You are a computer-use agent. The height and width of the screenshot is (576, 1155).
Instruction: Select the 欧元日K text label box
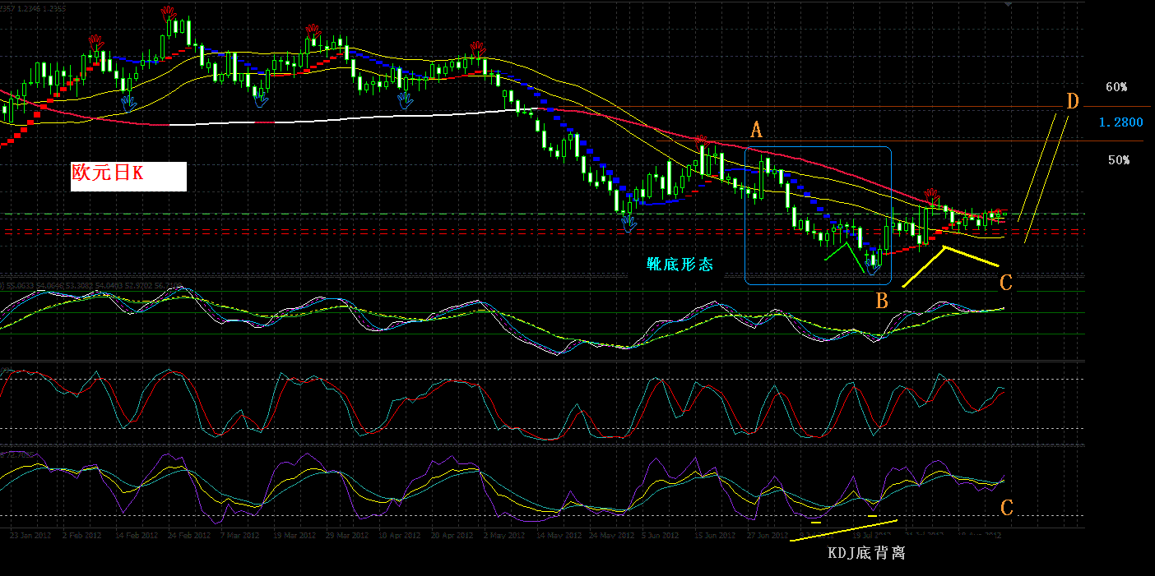point(128,176)
